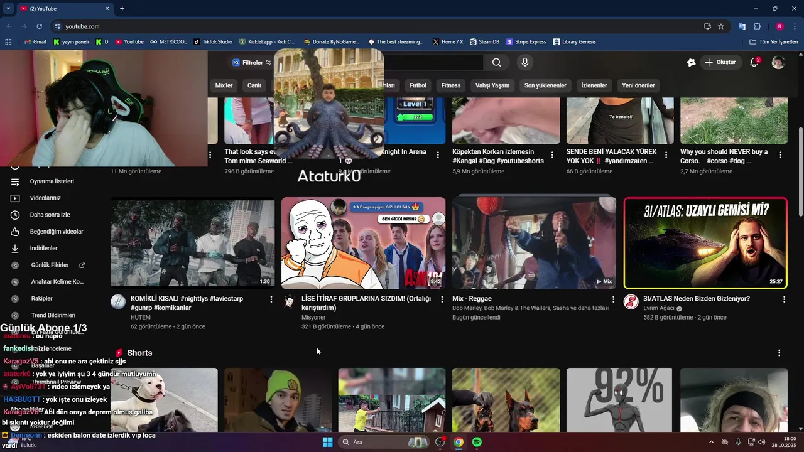Open the Doberman short thumbnail in Shorts
804x452 pixels.
506,399
